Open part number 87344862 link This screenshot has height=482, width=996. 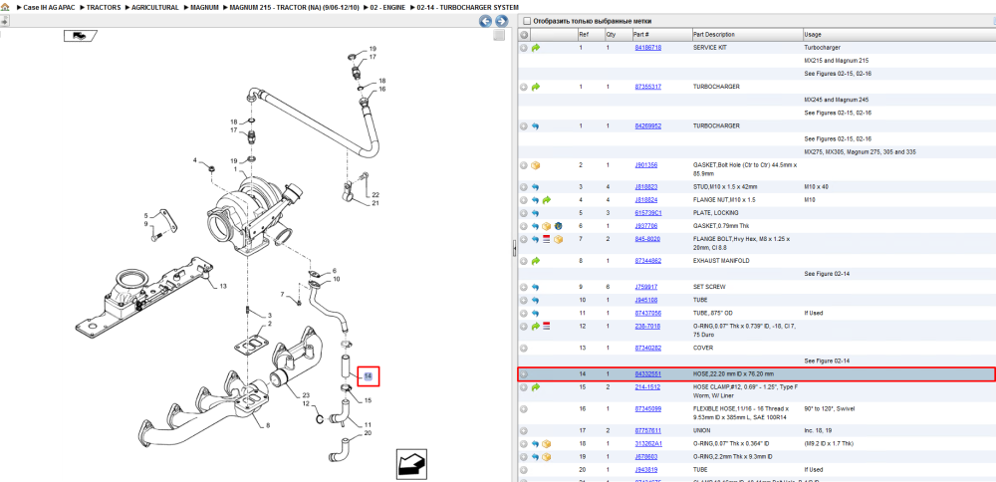(x=648, y=261)
